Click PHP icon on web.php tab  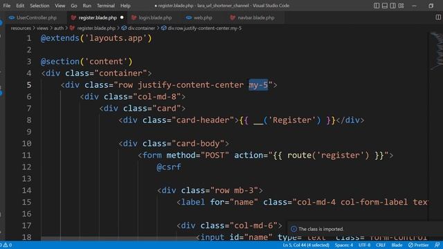click(x=189, y=17)
